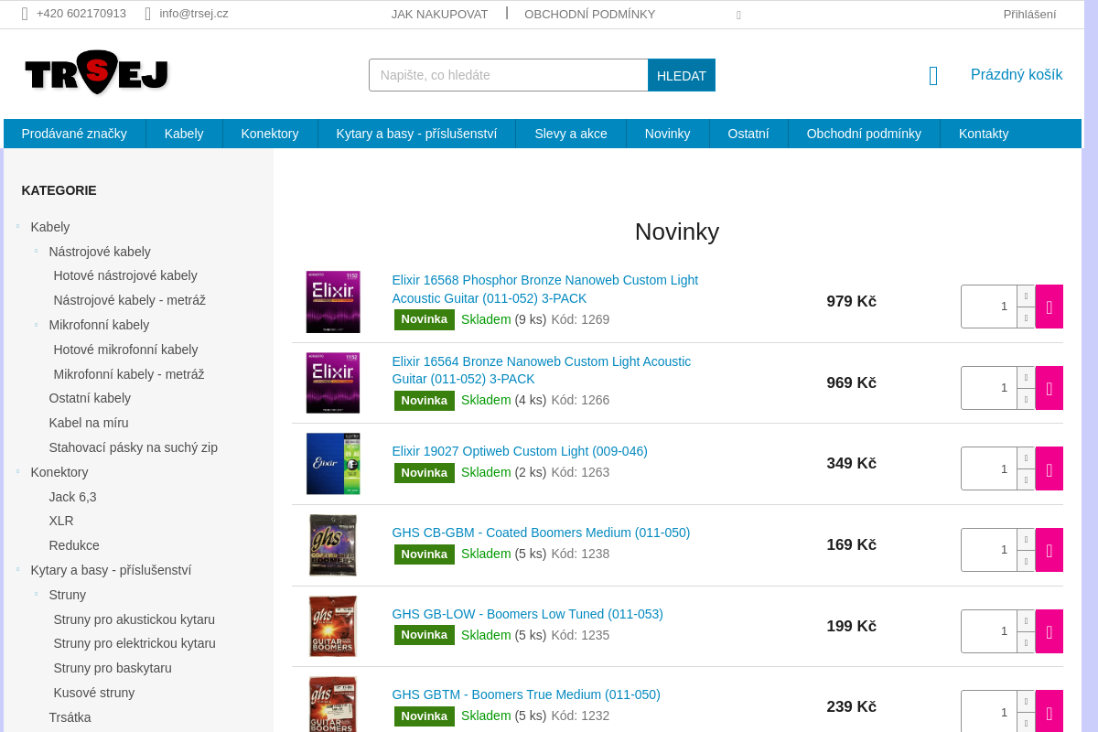
Task: Click the email envelope icon
Action: 147,14
